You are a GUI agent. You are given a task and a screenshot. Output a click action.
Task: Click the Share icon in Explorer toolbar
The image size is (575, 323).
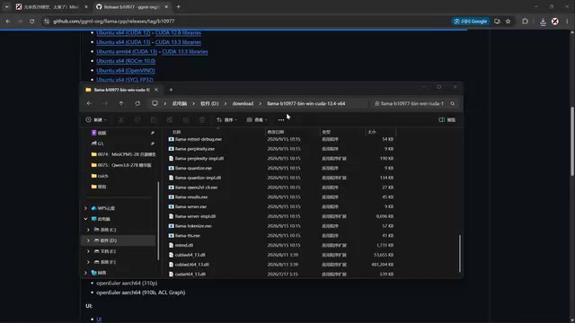click(186, 119)
